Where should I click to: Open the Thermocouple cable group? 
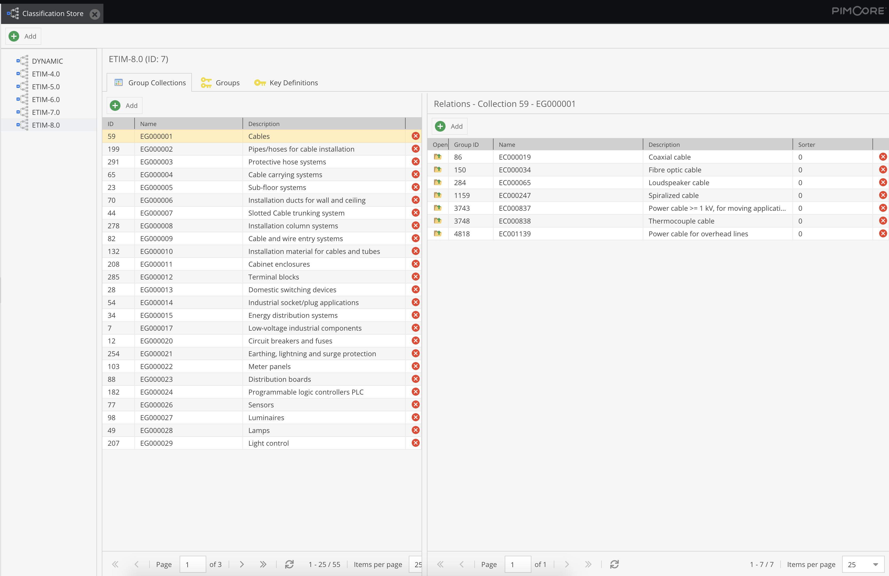[437, 221]
